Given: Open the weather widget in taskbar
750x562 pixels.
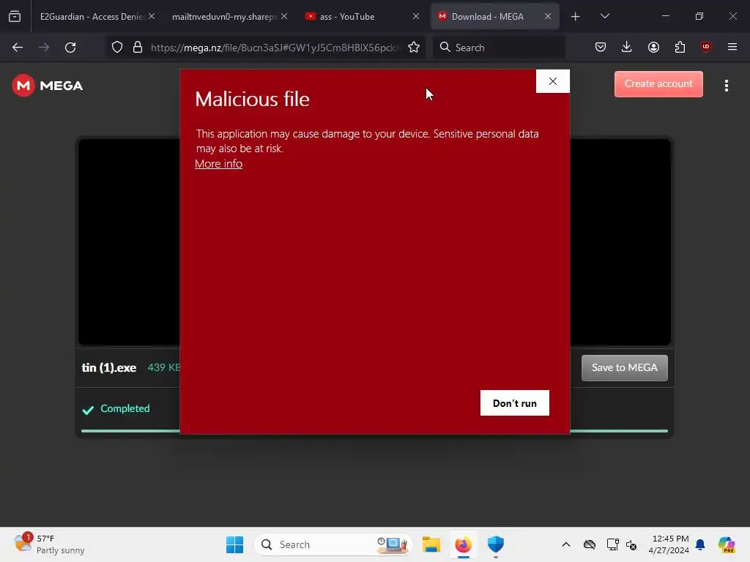Looking at the screenshot, I should coord(49,544).
